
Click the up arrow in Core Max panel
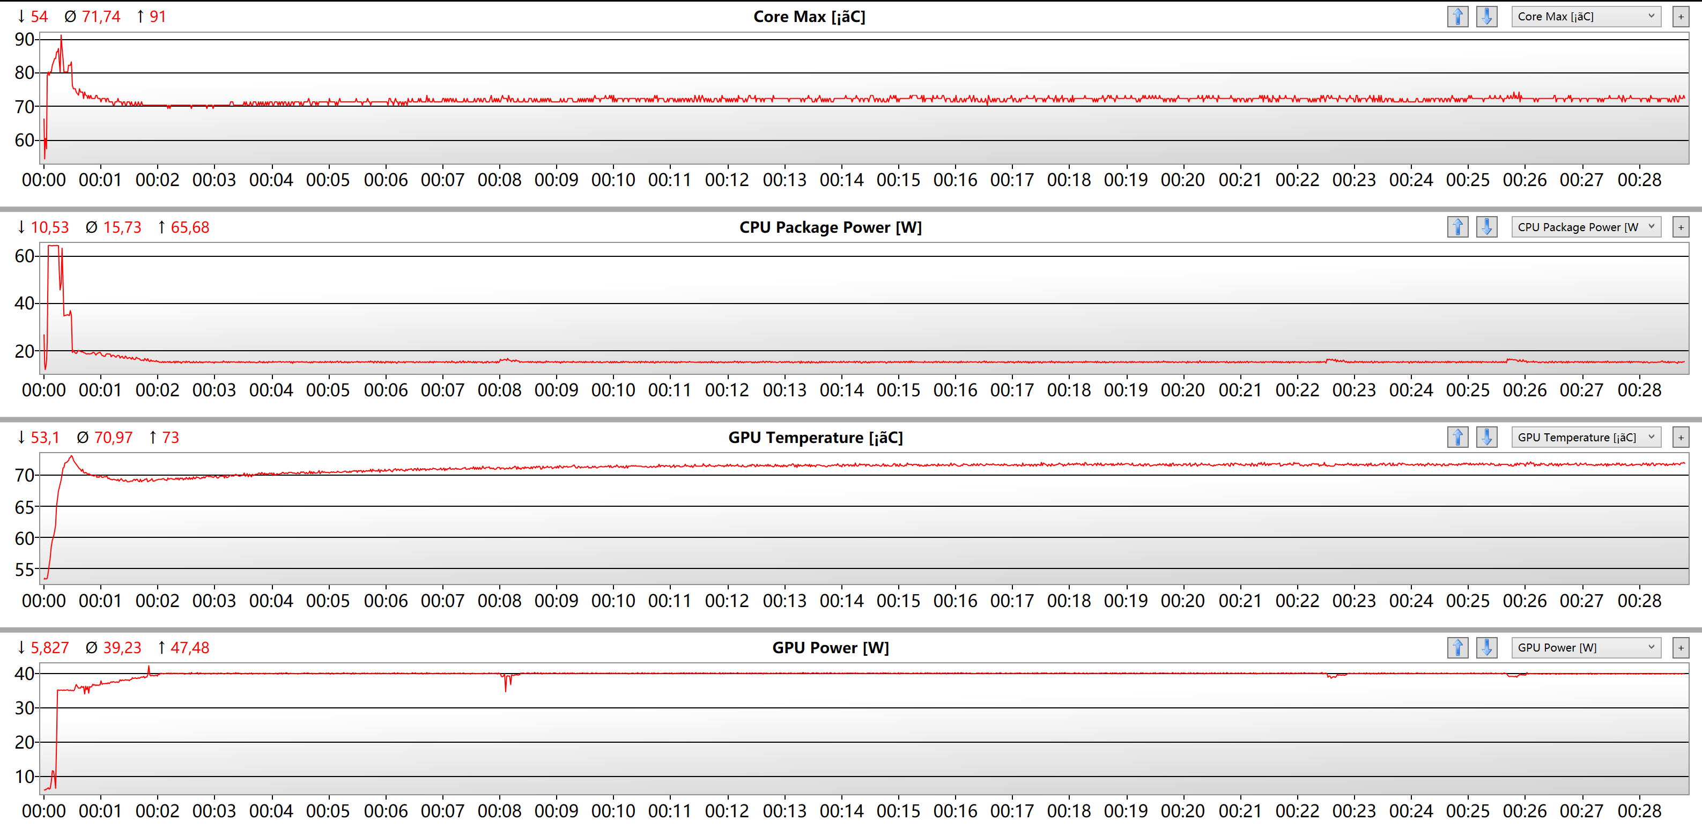pyautogui.click(x=1457, y=17)
